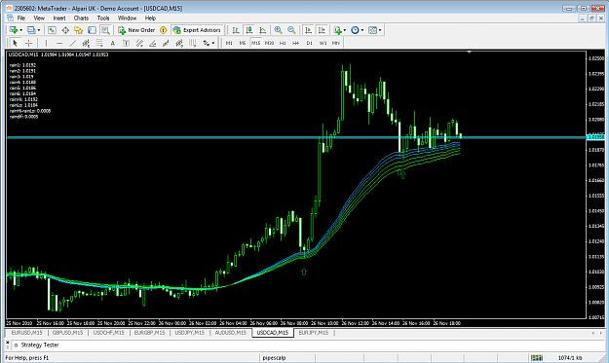Select the Horizontal Line drawing tool
609x363 pixels.
(x=59, y=43)
